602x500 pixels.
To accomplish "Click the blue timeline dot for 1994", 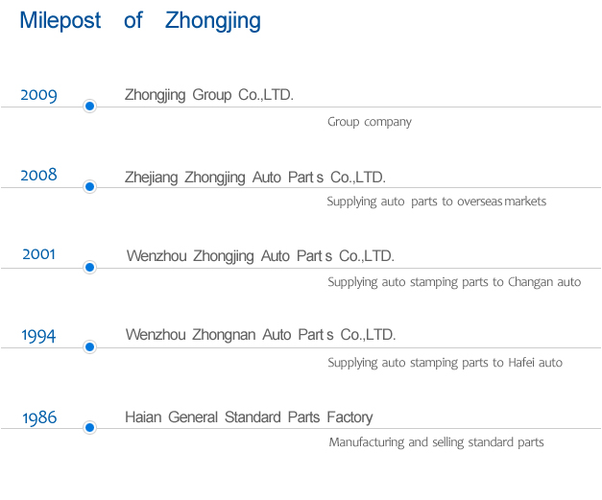I will (x=89, y=346).
